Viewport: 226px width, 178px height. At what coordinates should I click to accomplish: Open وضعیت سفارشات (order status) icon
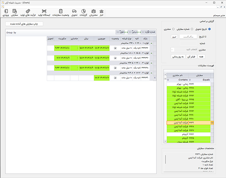point(61,13)
